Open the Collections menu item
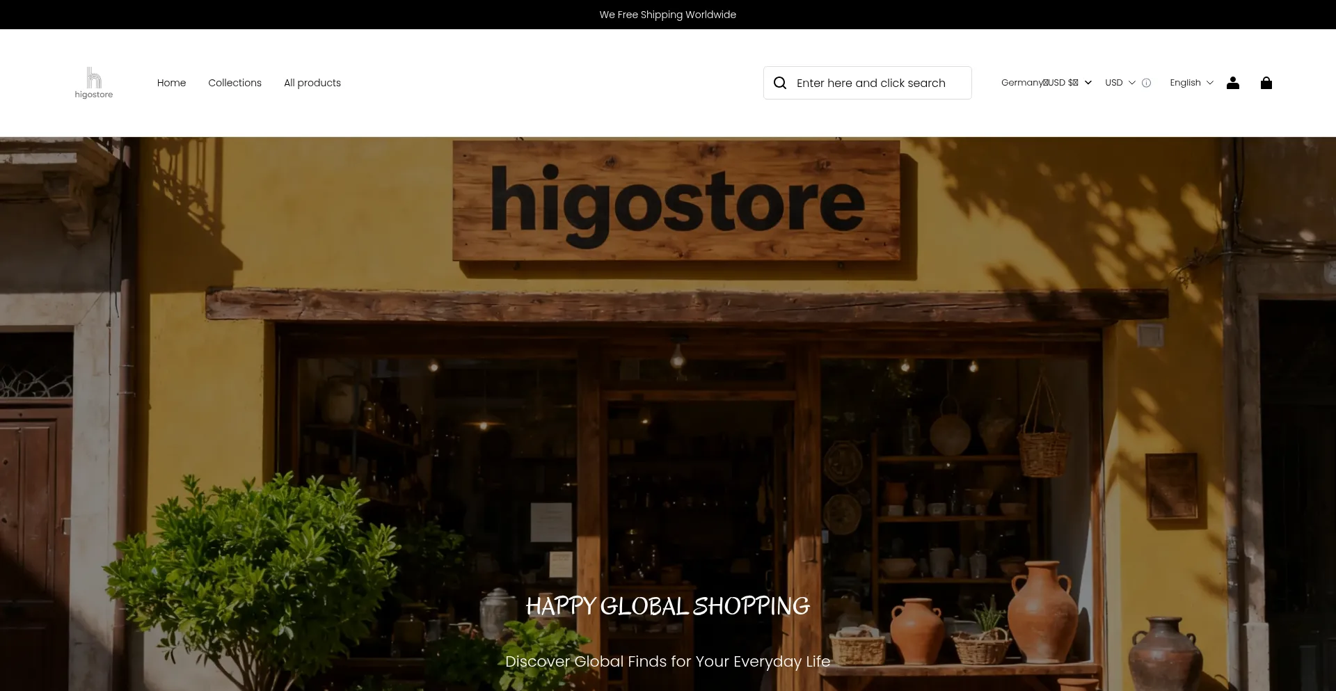Image resolution: width=1336 pixels, height=691 pixels. 234,83
